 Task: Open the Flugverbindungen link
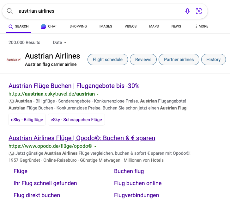click(x=136, y=195)
